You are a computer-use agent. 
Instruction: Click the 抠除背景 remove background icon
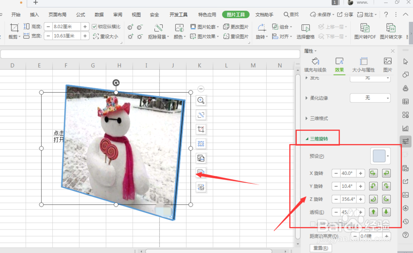[x=158, y=28]
